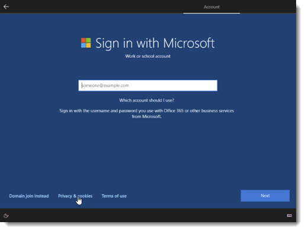305x231 pixels.
Task: Open the Ease of Access icon
Action: coord(6,216)
